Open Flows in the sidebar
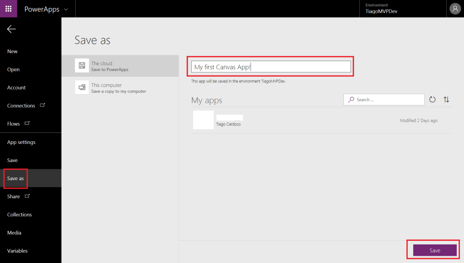464x263 pixels. (14, 124)
